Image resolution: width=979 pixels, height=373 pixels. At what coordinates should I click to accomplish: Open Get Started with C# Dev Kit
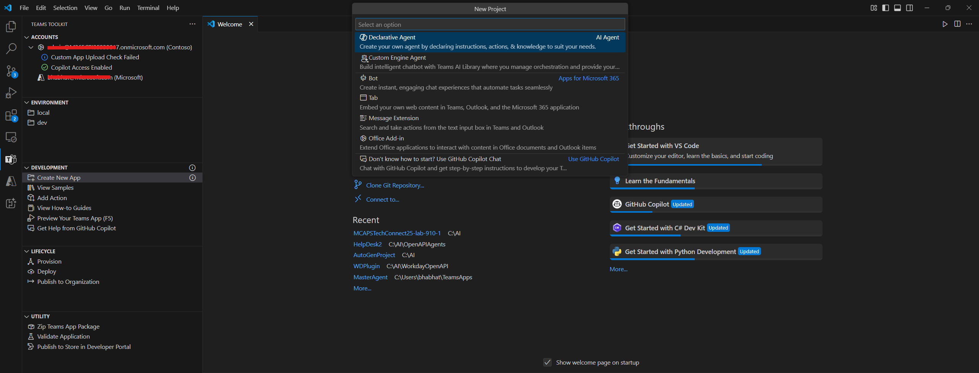(x=716, y=228)
